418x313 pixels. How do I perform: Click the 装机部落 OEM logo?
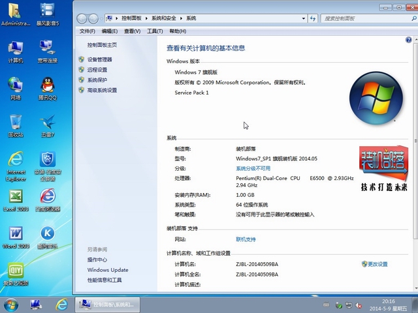click(x=383, y=168)
